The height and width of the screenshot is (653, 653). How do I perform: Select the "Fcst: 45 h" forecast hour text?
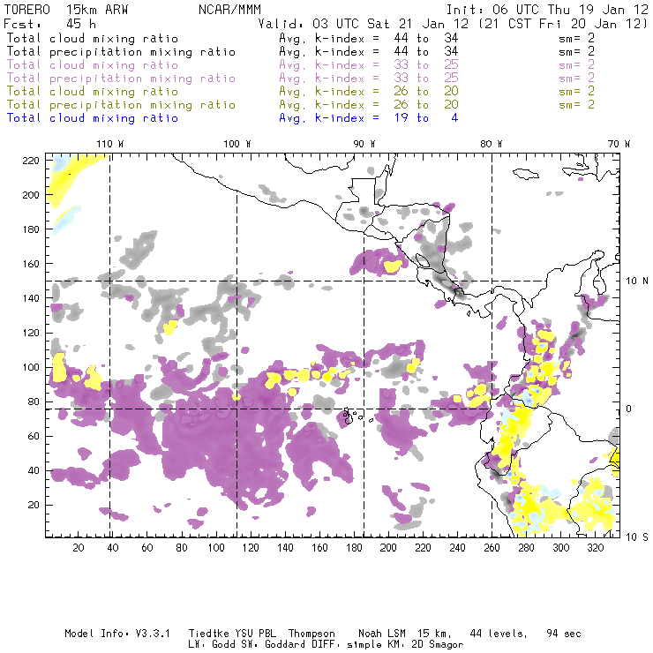pyautogui.click(x=50, y=24)
